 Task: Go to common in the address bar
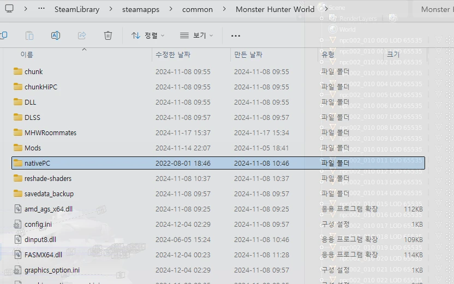(x=198, y=10)
